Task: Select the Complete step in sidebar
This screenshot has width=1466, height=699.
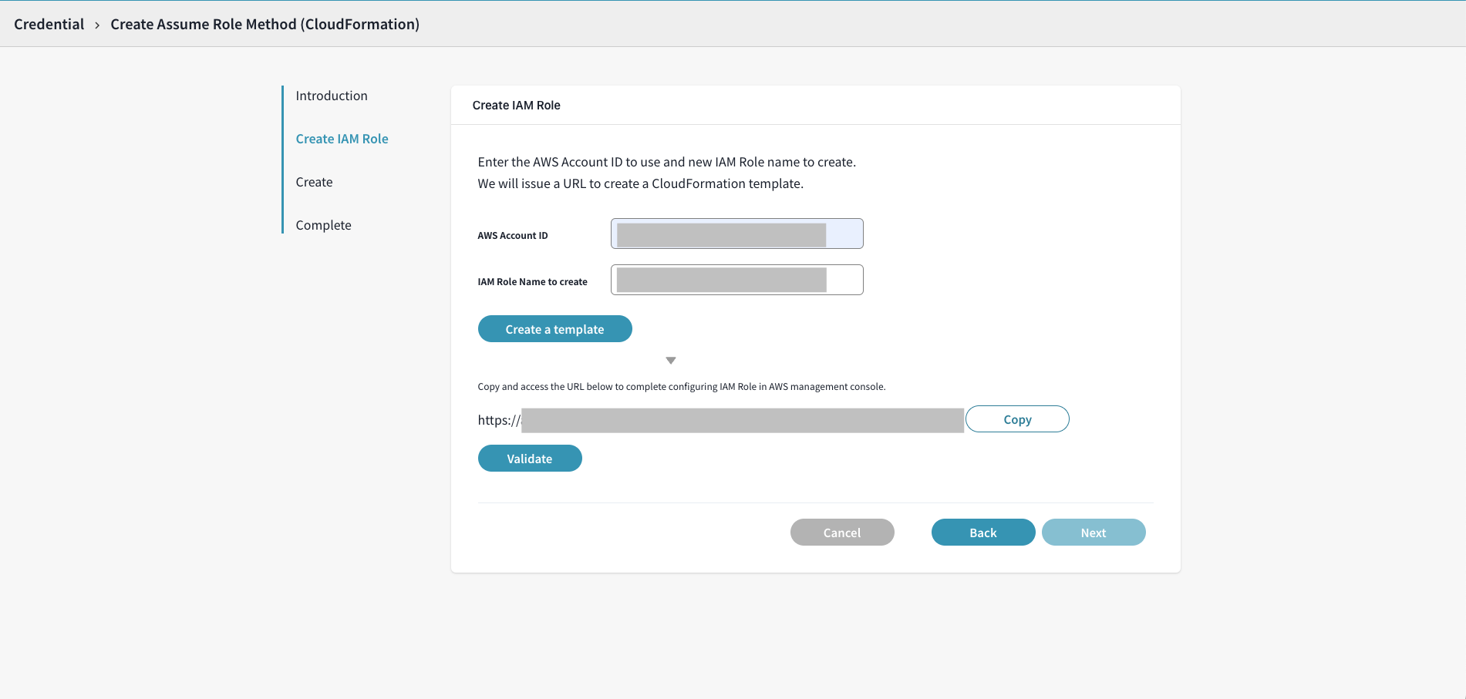Action: [323, 225]
